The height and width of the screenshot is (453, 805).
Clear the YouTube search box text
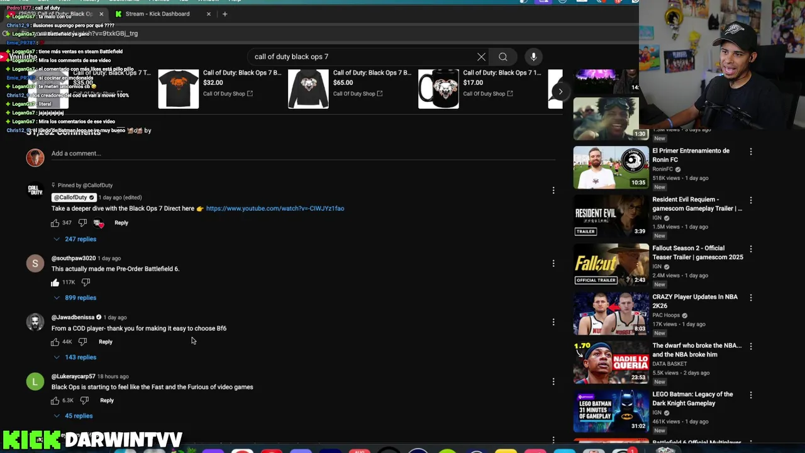pyautogui.click(x=481, y=57)
